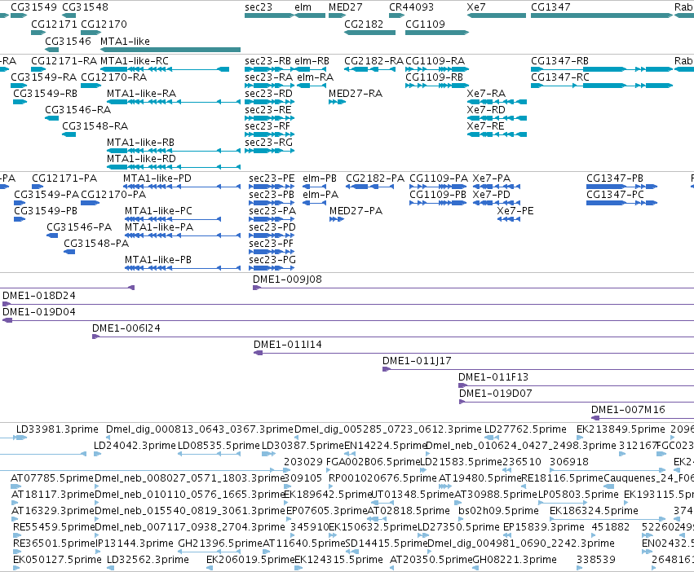Select BAC clone DME1-009J08

(x=473, y=288)
